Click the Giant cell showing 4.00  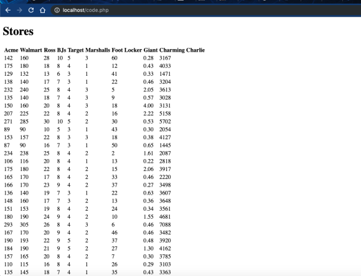point(148,106)
